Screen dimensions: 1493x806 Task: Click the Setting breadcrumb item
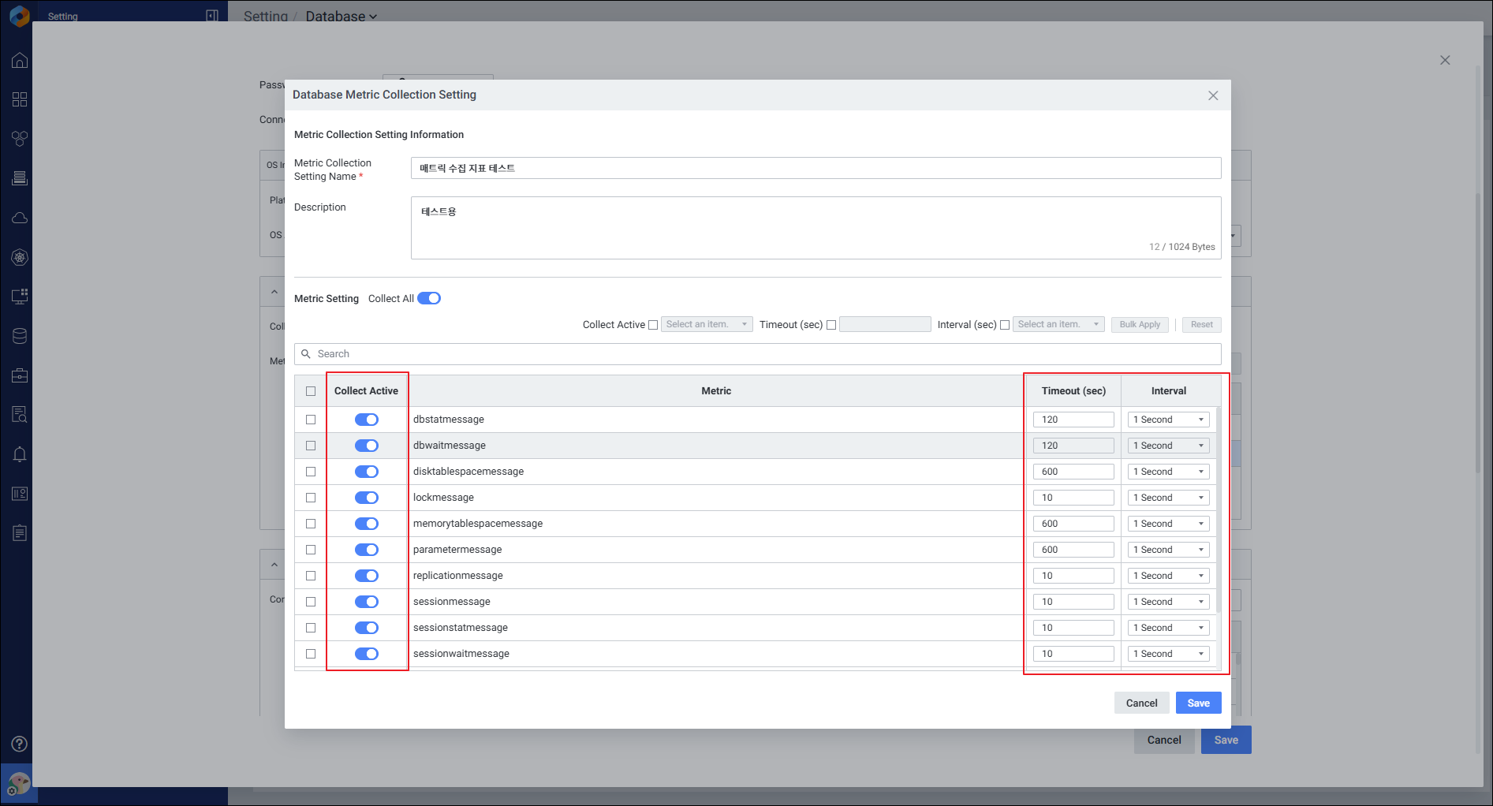point(265,17)
